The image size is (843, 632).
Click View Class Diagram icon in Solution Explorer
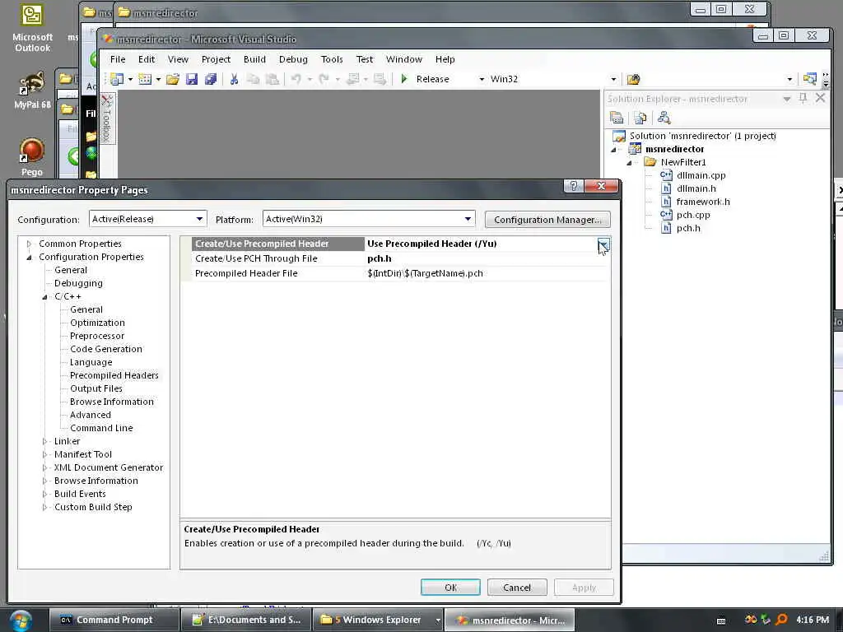click(x=664, y=117)
